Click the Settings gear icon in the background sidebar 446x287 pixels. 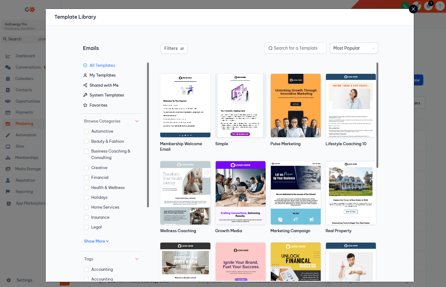pyautogui.click(x=9, y=280)
